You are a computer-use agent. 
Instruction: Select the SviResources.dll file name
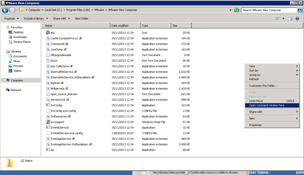(60, 116)
